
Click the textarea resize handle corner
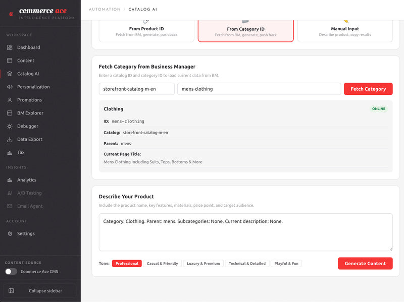[391, 249]
